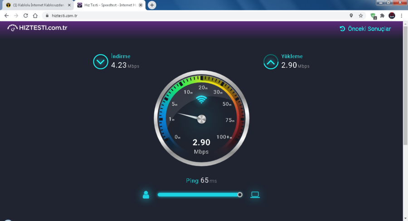The image size is (408, 221).
Task: Click the user person icon
Action: pyautogui.click(x=146, y=195)
